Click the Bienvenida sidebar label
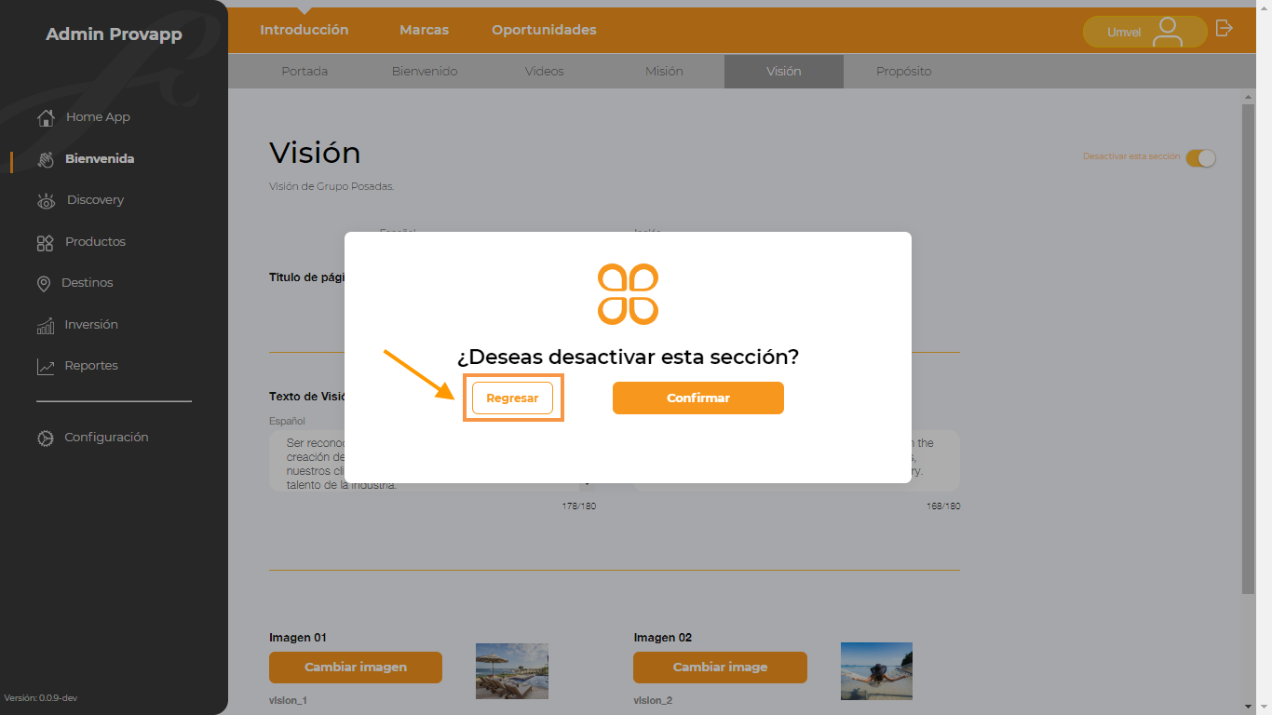The height and width of the screenshot is (715, 1272). click(100, 159)
